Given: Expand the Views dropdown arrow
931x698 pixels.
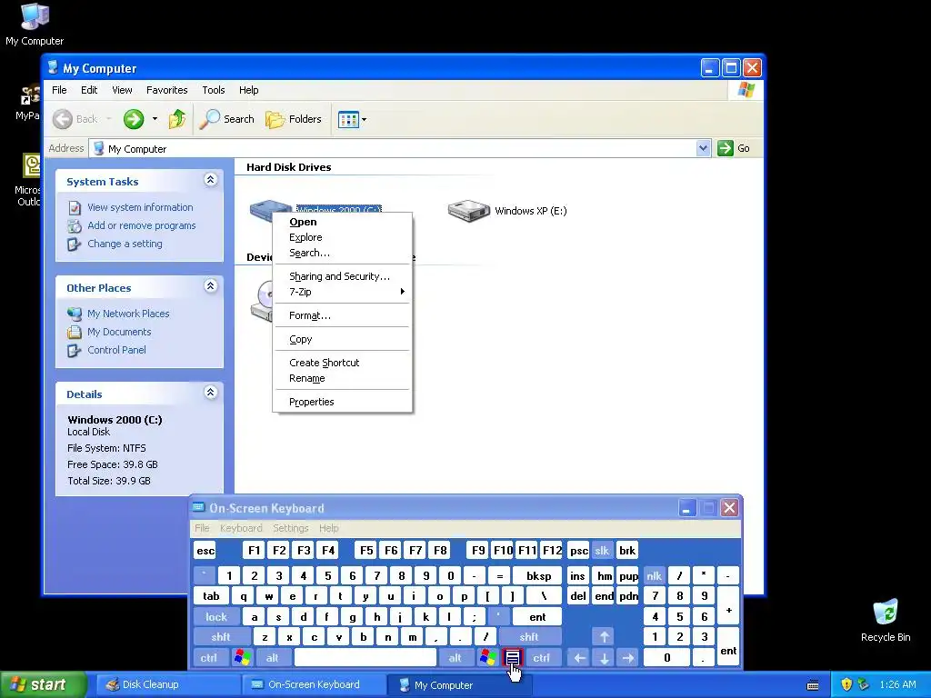Looking at the screenshot, I should pos(364,119).
